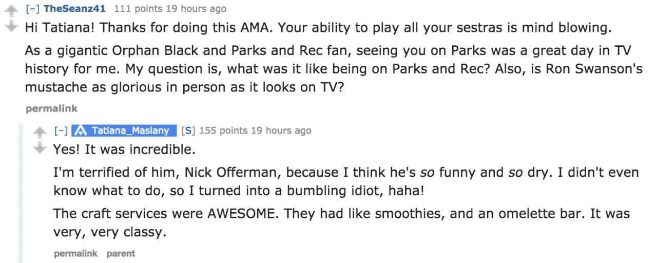Click the 'Yes! It was incredible.' line

pyautogui.click(x=125, y=149)
